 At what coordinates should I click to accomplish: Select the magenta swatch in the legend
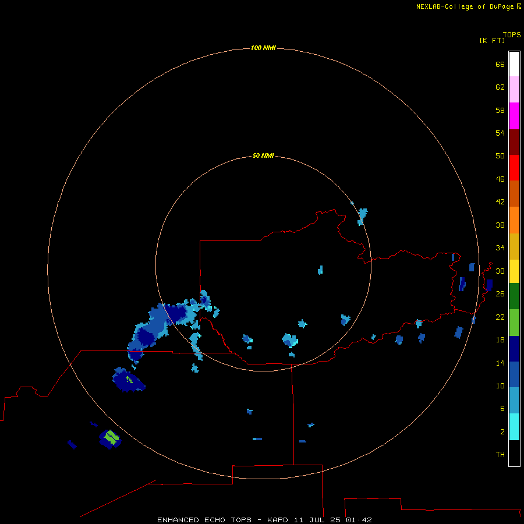514,116
